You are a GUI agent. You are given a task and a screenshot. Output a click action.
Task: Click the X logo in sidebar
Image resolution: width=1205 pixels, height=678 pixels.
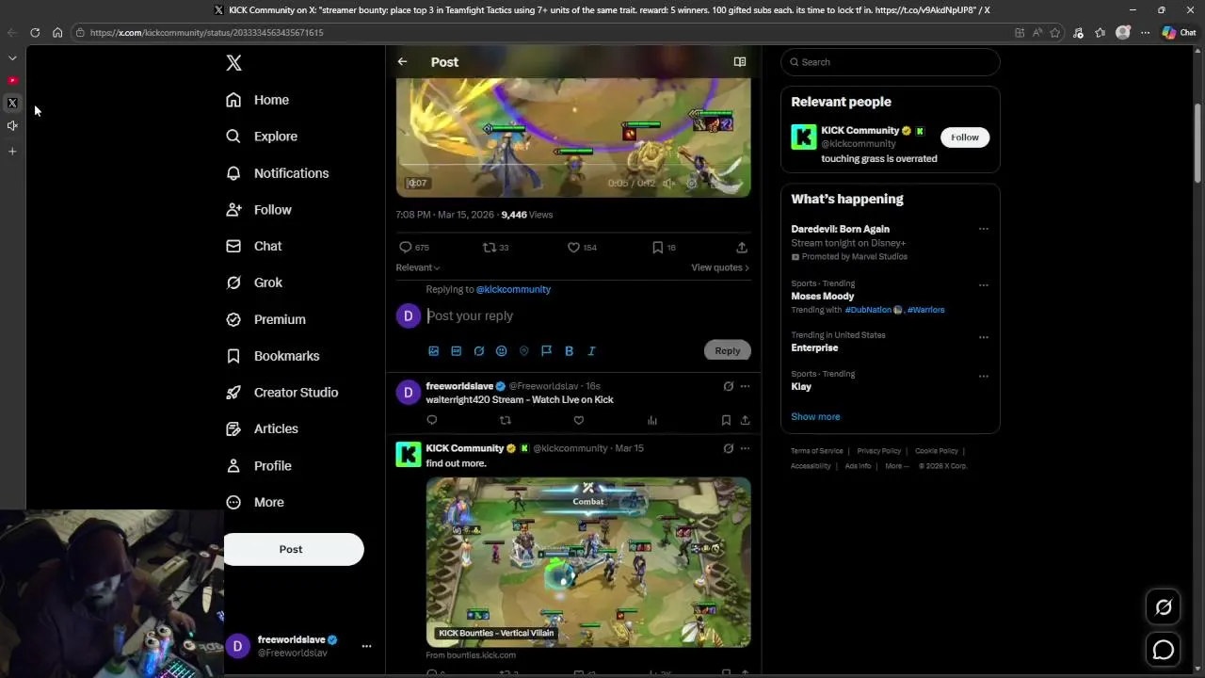point(233,63)
